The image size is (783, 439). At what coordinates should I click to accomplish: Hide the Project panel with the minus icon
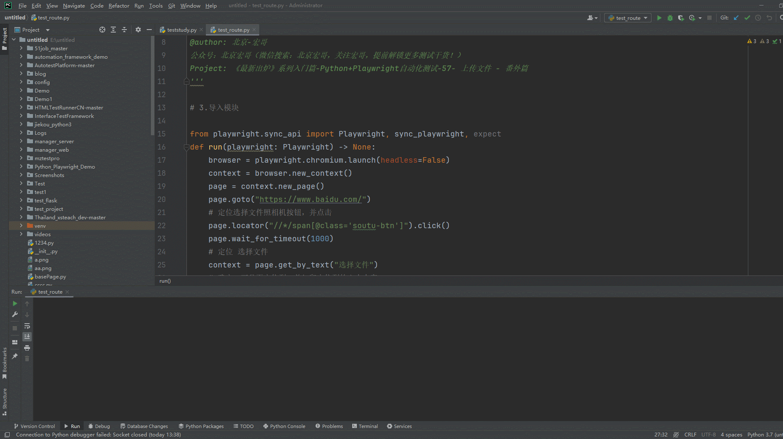tap(149, 30)
